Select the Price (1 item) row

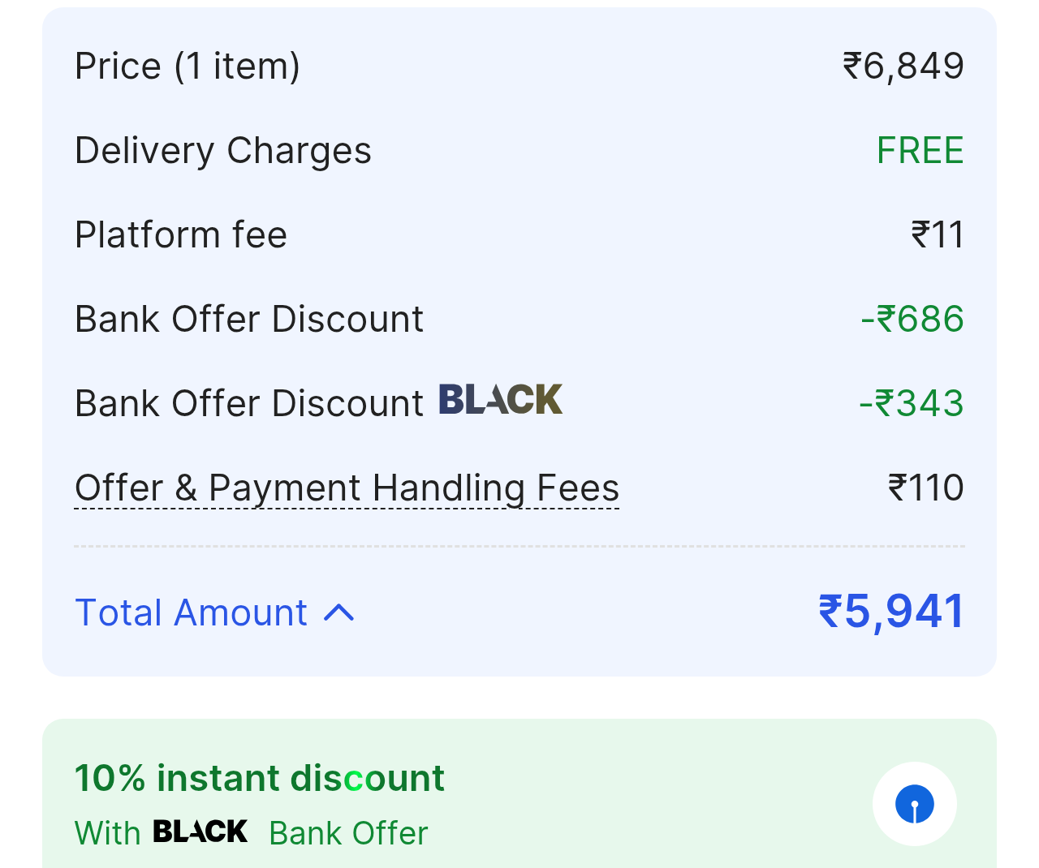point(188,67)
